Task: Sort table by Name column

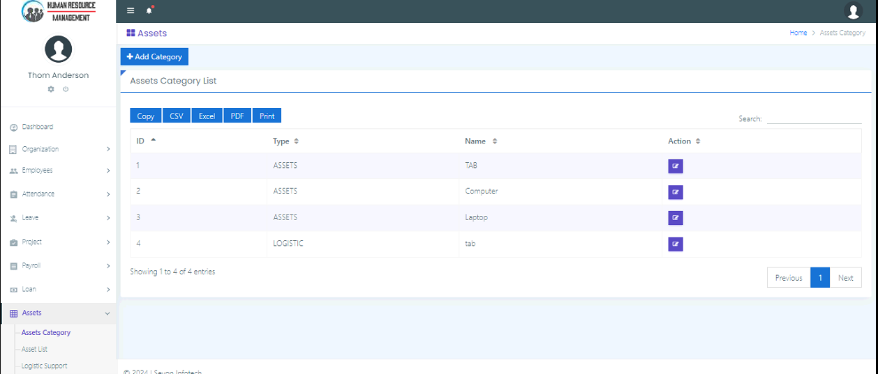Action: tap(481, 141)
